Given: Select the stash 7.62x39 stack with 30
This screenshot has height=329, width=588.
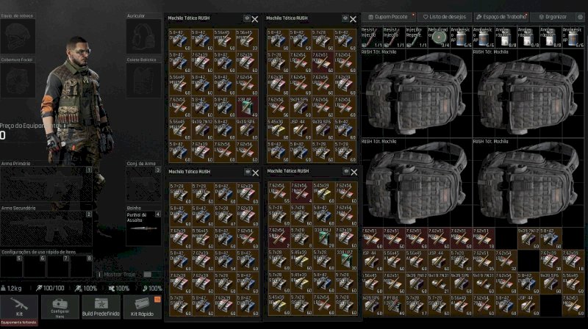Looking at the screenshot, I should click(x=551, y=261).
